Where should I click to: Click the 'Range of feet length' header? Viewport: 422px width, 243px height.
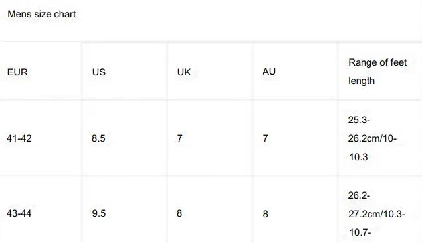pos(377,72)
